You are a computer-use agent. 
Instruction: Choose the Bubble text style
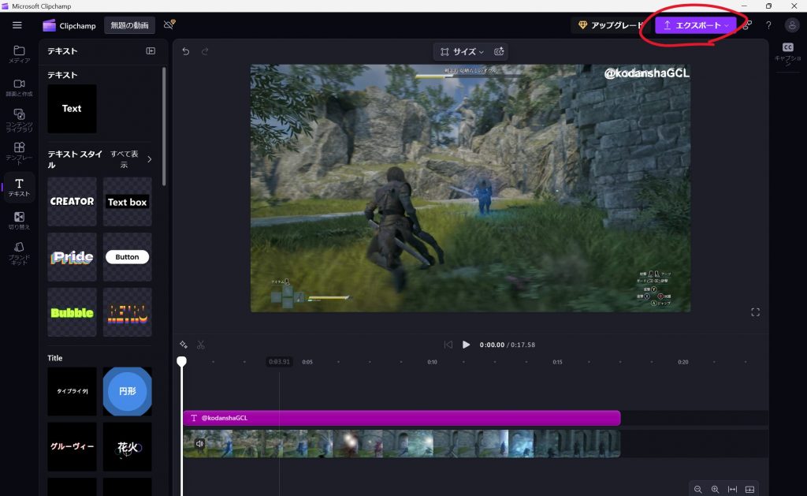[x=72, y=312]
